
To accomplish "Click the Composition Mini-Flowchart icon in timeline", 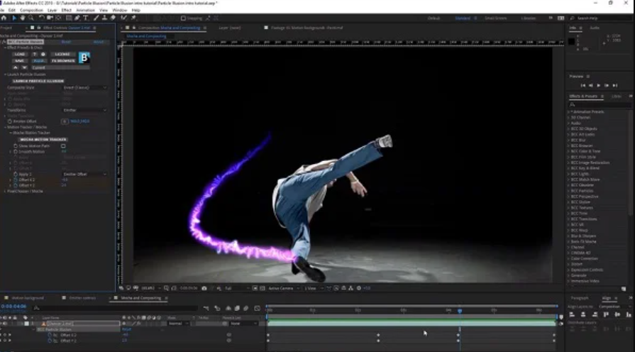I will (206, 309).
